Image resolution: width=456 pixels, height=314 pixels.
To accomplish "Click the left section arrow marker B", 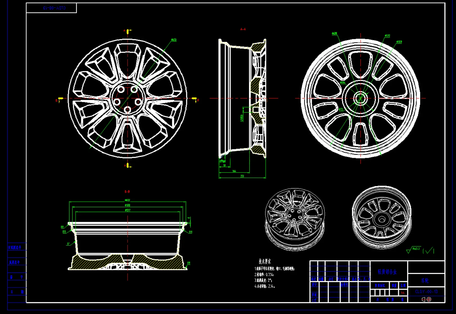I will coord(59,100).
